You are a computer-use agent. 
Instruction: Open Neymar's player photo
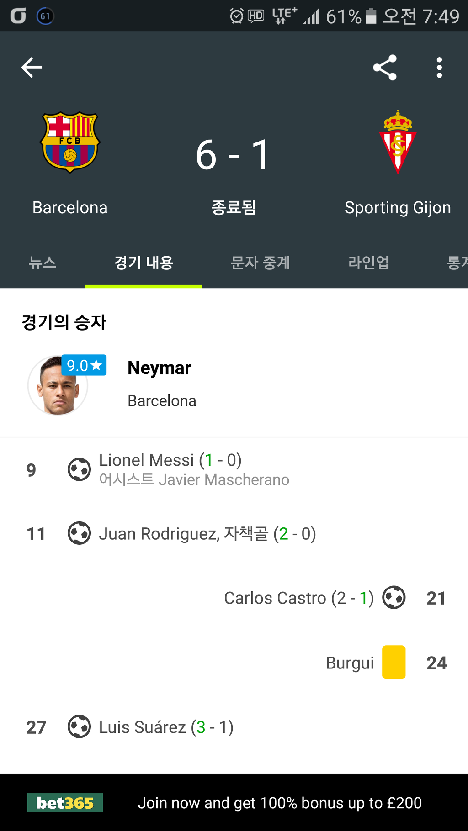click(58, 386)
